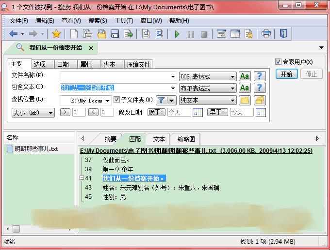Toggle the 专家用户(X) checkbox
This screenshot has width=330, height=250.
pyautogui.click(x=278, y=62)
